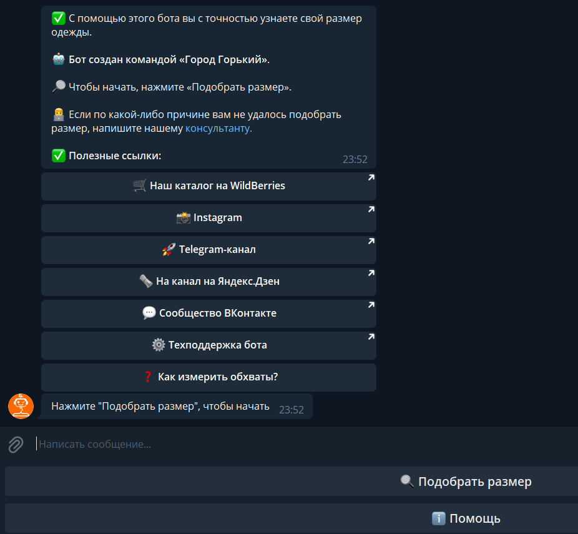Click the rocket emoji on Telegram button

coord(169,250)
